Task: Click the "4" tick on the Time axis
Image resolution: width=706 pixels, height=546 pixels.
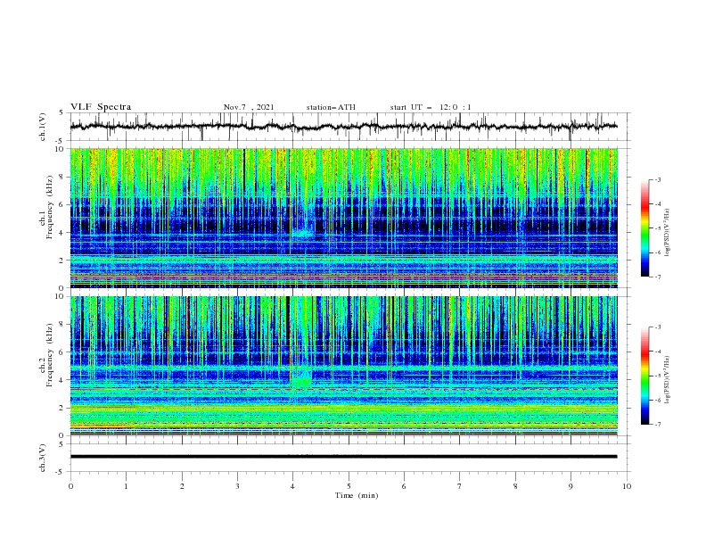Action: tap(292, 486)
